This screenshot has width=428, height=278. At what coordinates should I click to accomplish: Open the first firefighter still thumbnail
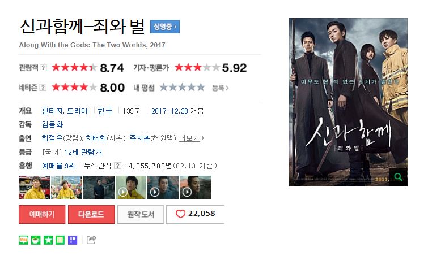pyautogui.click(x=35, y=187)
